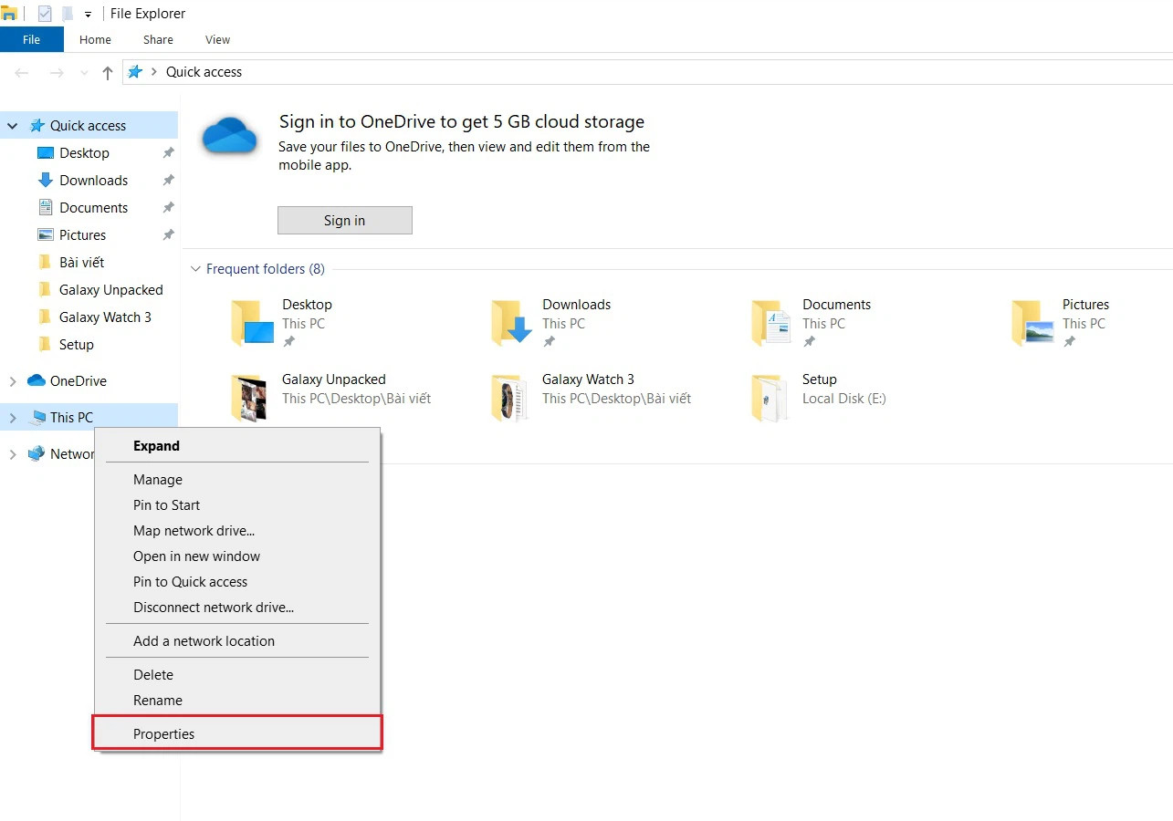Screen dimensions: 1173x821
Task: Click the Galaxy Watch 3 folder icon in sidebar
Action: (x=46, y=317)
